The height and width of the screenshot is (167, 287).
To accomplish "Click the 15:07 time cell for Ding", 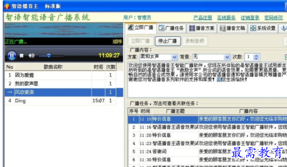I will click(98, 101).
